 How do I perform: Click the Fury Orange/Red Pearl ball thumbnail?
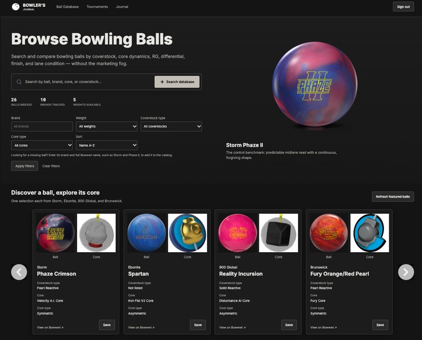coord(329,233)
